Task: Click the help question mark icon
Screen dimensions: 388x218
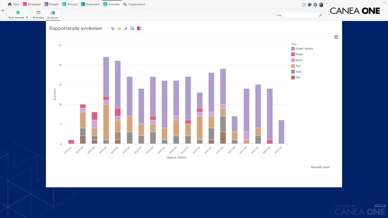Action: (x=303, y=4)
